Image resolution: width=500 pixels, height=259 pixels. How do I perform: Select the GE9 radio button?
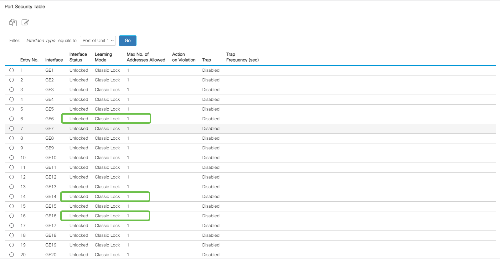point(12,148)
